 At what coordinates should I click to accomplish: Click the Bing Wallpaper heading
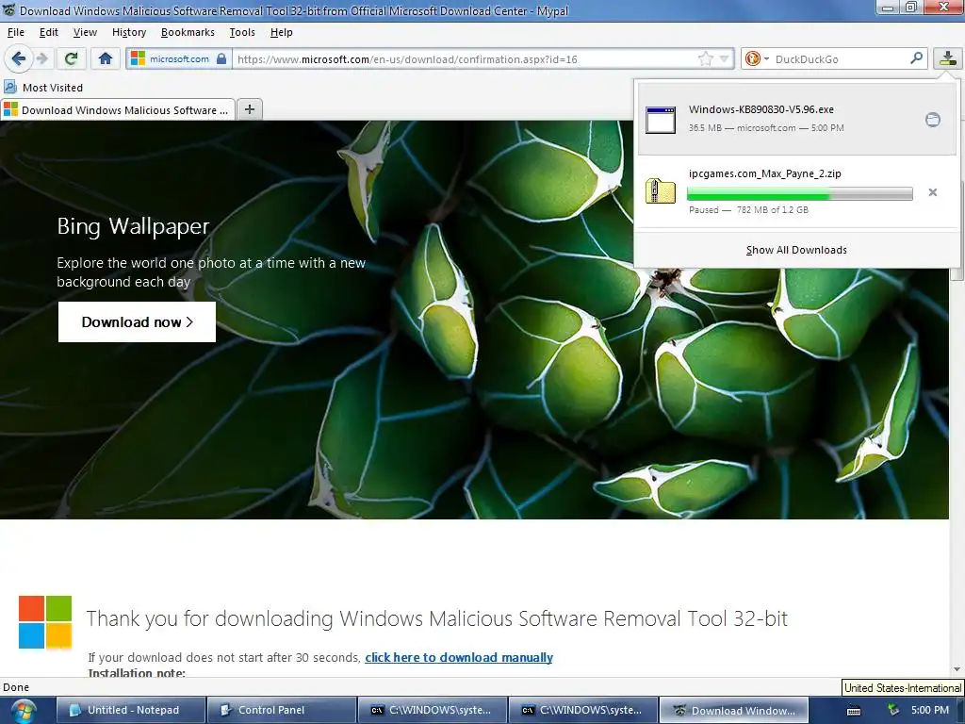tap(133, 226)
